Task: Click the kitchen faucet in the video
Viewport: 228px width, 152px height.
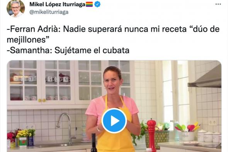Action: coord(66,128)
